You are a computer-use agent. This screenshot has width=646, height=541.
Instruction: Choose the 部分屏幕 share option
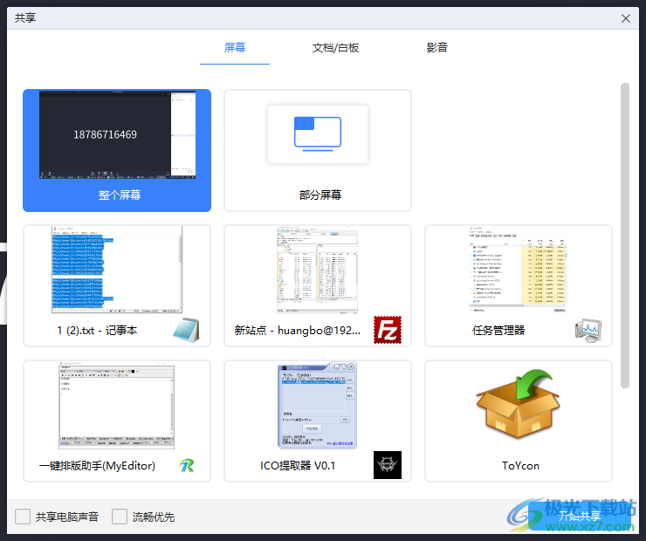(x=318, y=150)
